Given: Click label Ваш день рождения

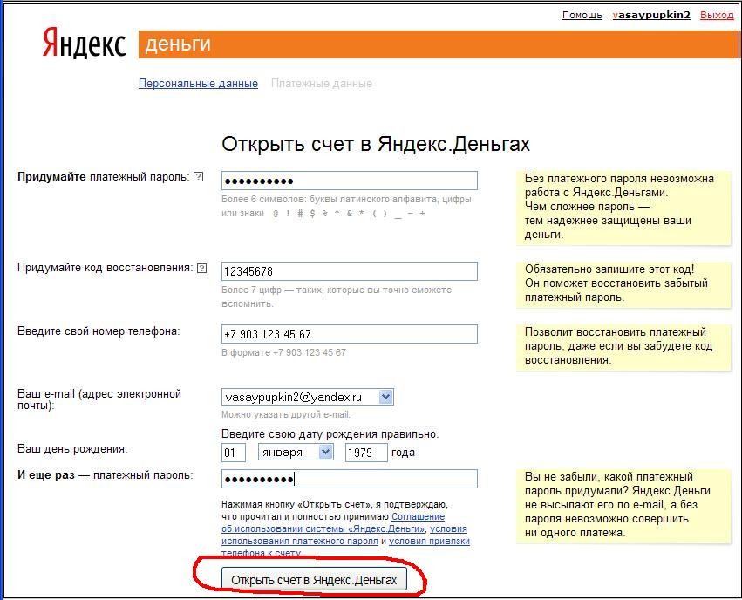Looking at the screenshot, I should coord(72,448).
